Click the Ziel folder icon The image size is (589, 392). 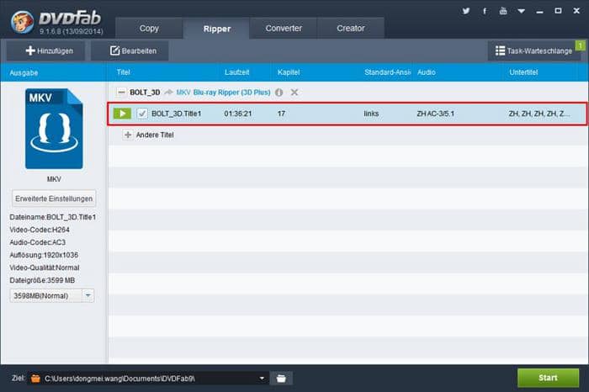[x=35, y=378]
